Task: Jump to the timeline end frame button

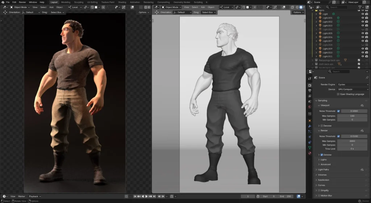Action: (154, 196)
